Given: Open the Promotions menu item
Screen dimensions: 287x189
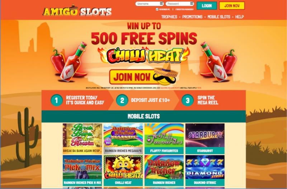Looking at the screenshot, I should (192, 17).
